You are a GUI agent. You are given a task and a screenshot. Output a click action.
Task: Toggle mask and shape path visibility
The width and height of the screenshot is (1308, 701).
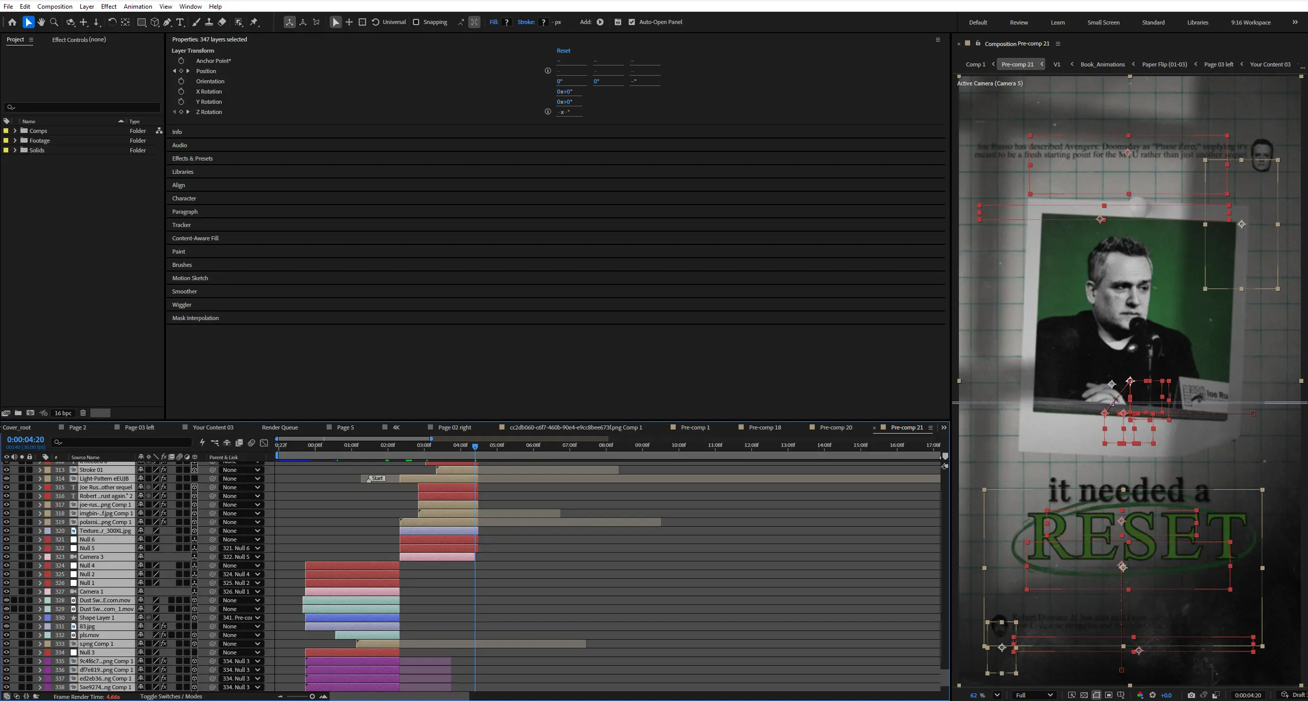tap(1096, 695)
